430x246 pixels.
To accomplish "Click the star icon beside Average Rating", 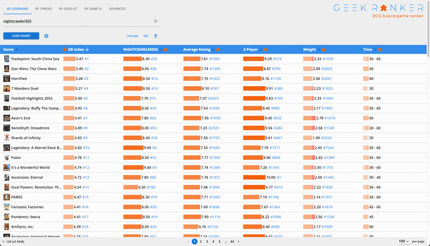I will [x=218, y=50].
